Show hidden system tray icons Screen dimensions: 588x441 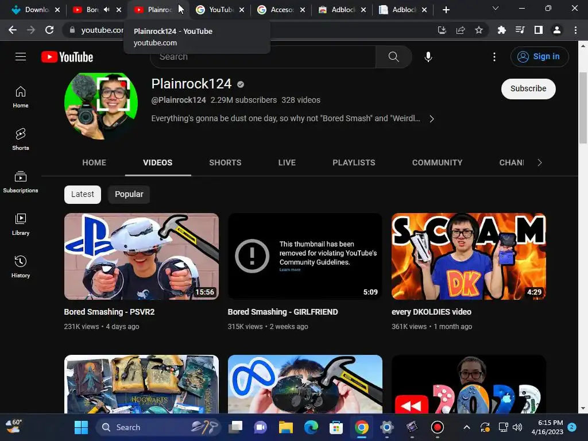(x=466, y=427)
